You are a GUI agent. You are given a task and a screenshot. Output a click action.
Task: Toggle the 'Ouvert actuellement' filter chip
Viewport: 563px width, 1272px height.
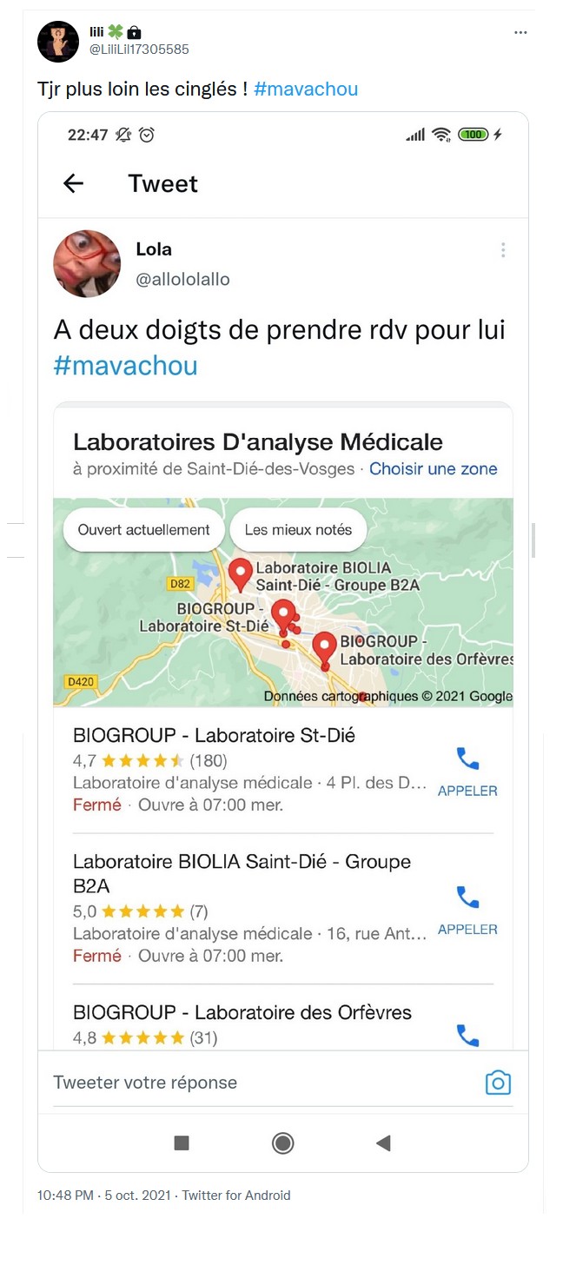coord(144,530)
